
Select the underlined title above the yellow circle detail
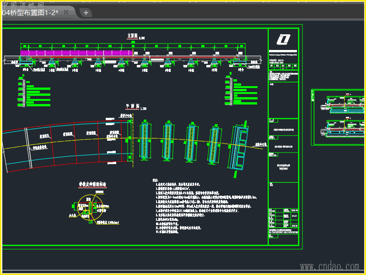pos(93,185)
